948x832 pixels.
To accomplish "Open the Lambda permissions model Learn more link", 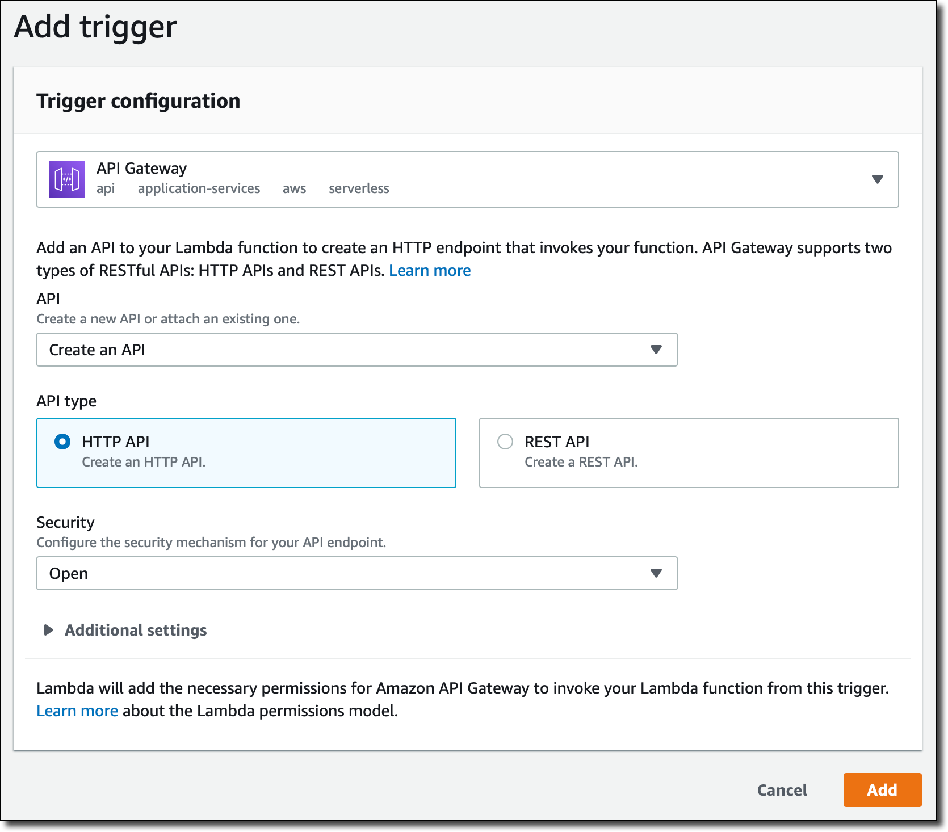I will [77, 710].
